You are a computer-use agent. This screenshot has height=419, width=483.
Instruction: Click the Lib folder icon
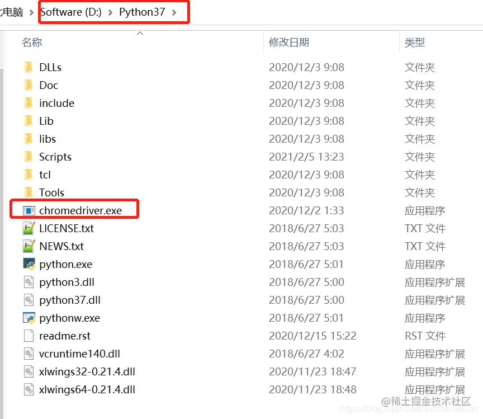29,120
